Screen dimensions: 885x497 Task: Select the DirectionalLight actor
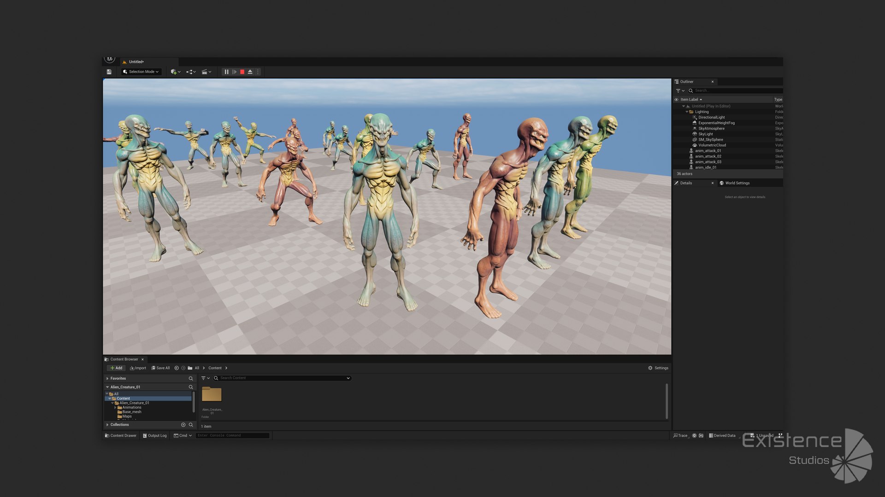click(x=711, y=117)
